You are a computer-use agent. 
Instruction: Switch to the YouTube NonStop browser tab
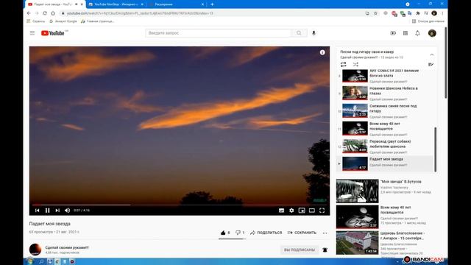click(116, 4)
